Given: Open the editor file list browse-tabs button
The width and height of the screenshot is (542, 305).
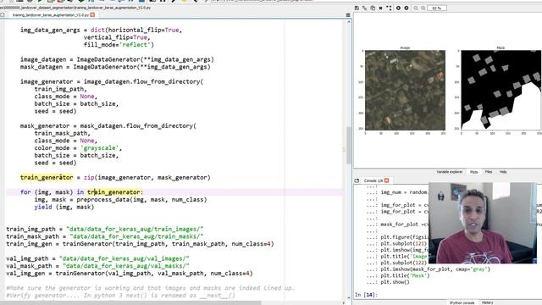Looking at the screenshot, I should (x=3, y=15).
